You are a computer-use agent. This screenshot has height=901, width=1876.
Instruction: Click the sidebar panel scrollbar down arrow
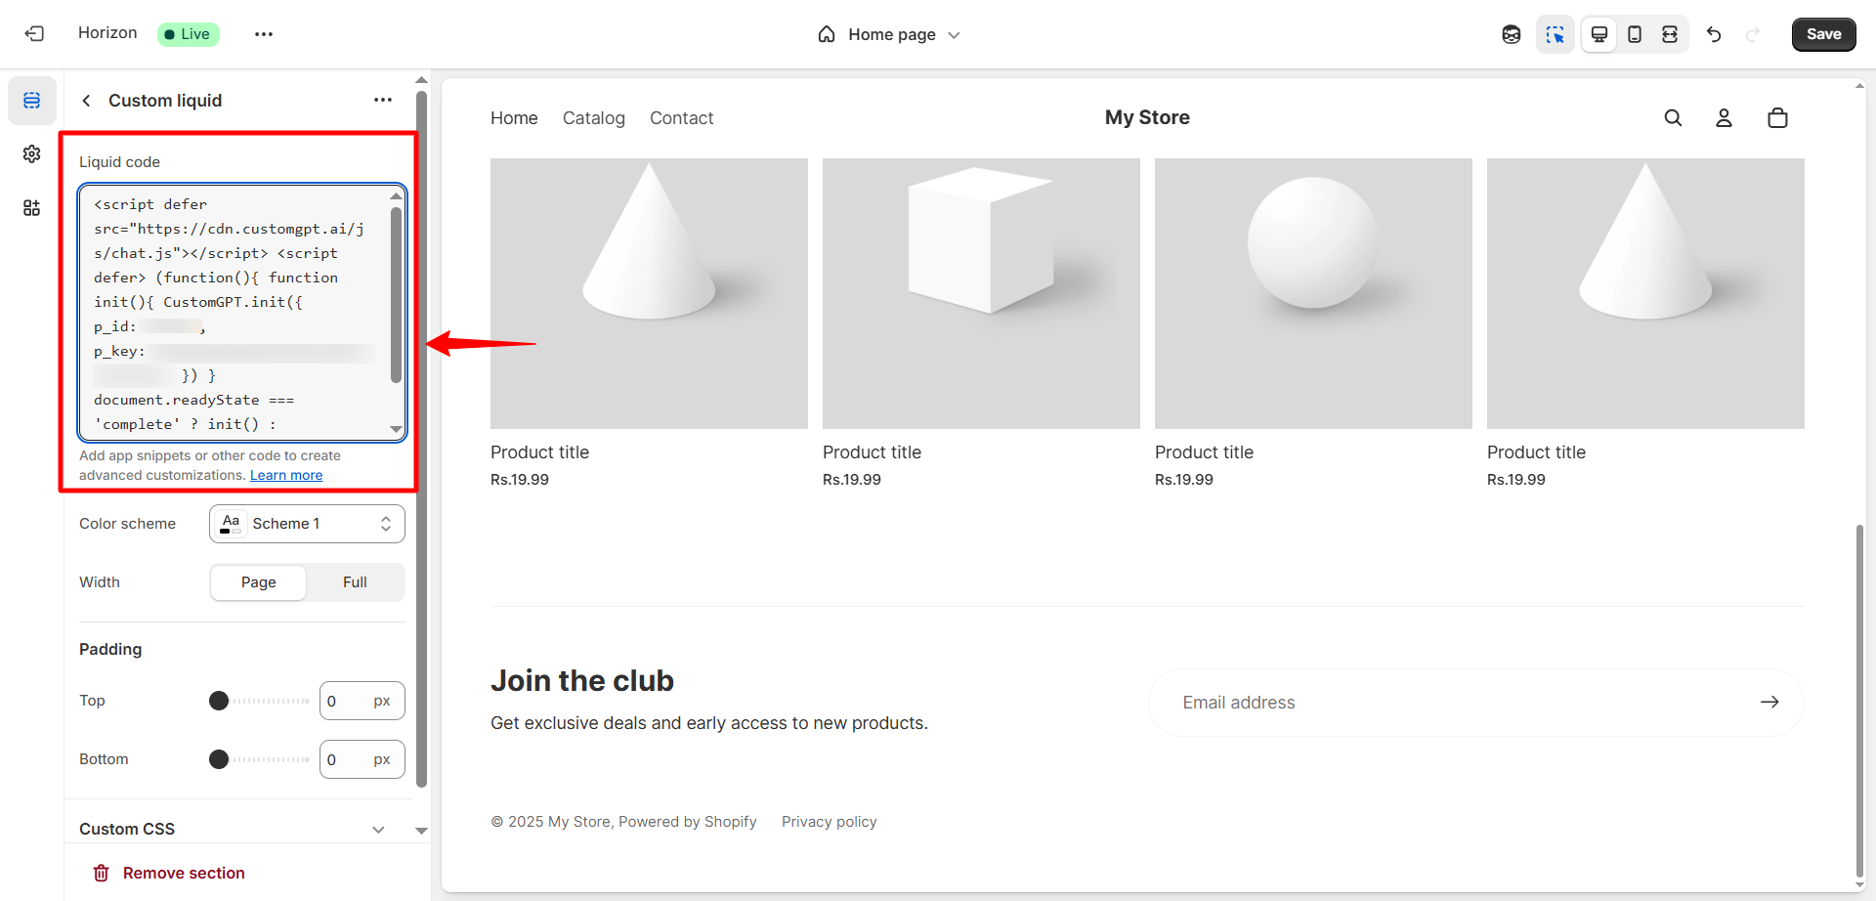coord(421,831)
